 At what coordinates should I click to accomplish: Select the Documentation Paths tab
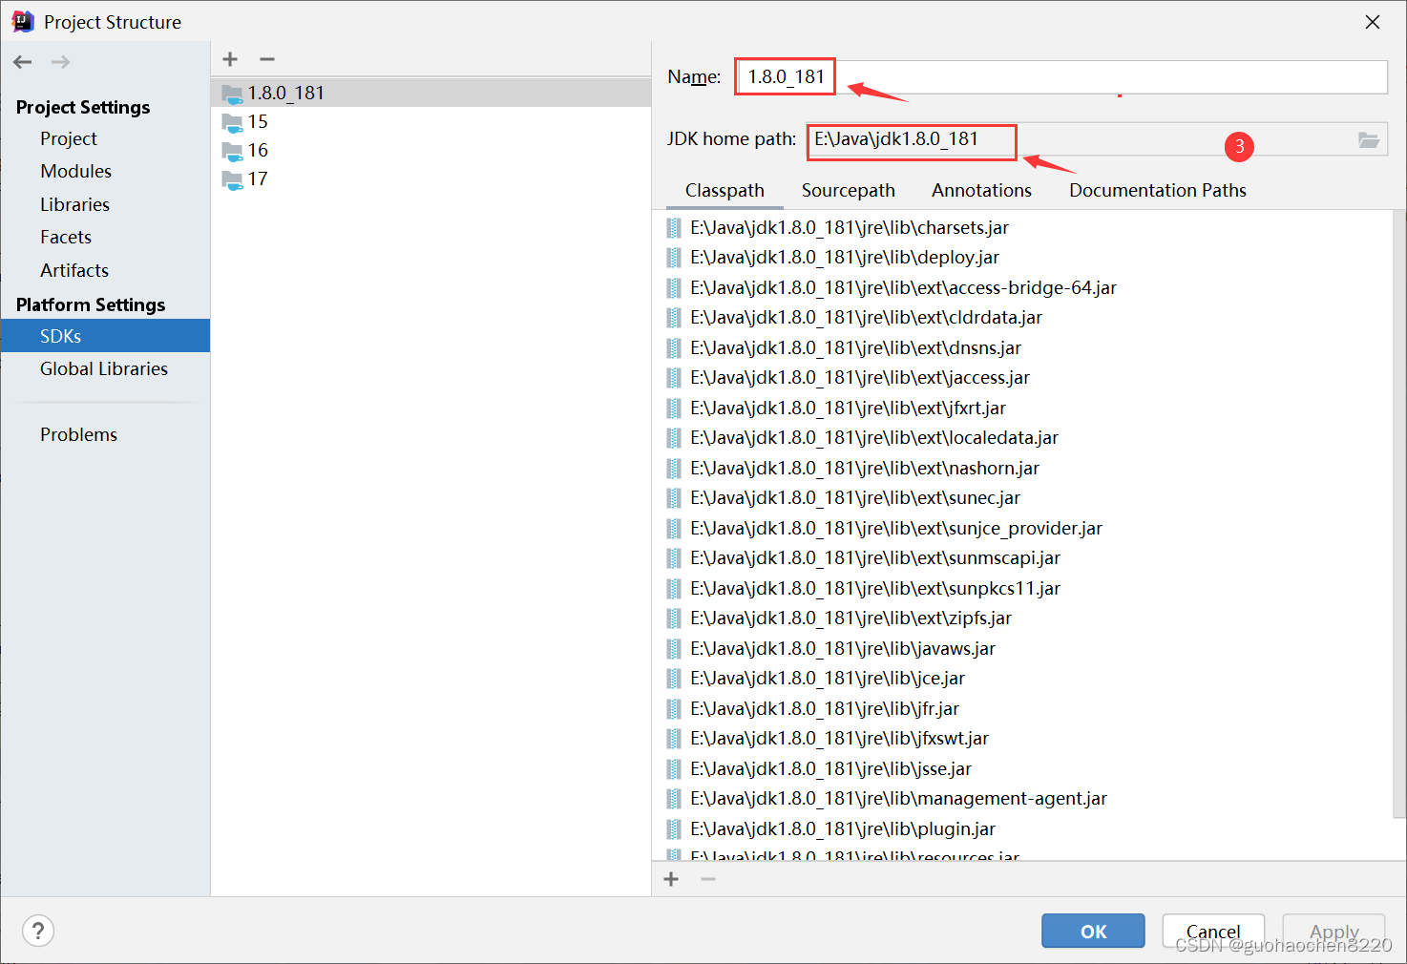(1157, 190)
